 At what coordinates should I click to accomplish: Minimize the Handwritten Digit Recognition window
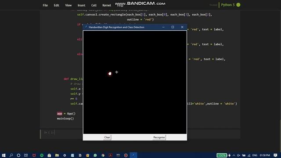163,27
